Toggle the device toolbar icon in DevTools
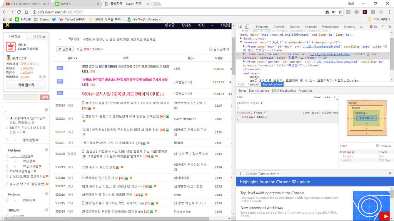 [247, 26]
